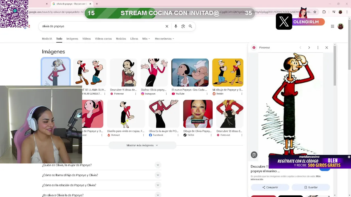Open options for Pinterest 'Descubre 11 ideas' result
Screen dimensions: 351x197
point(135,94)
